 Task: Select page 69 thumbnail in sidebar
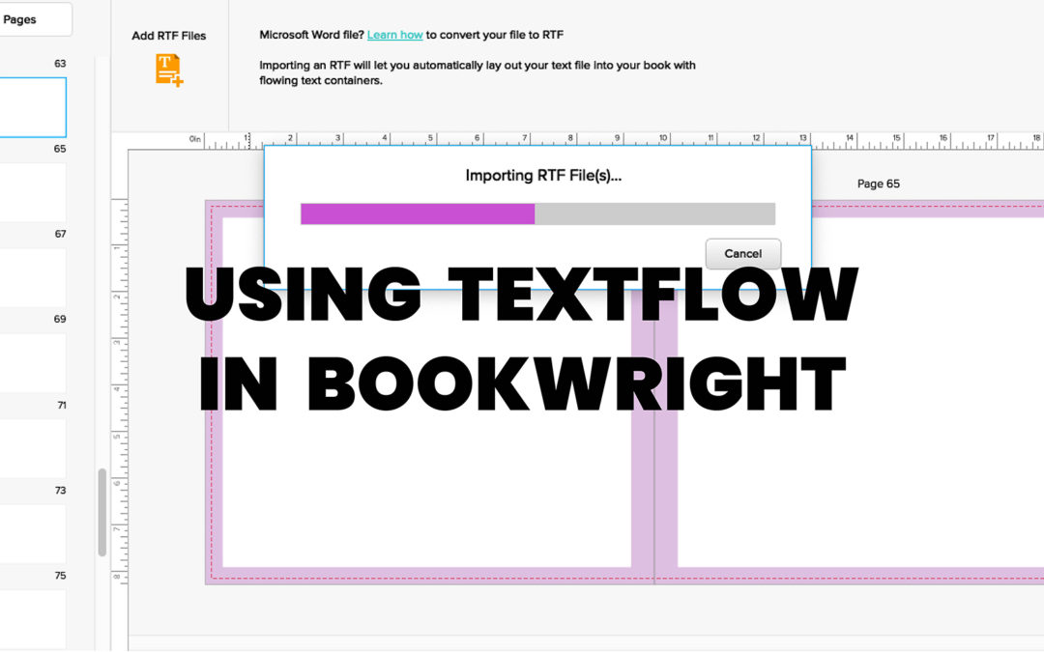[x=33, y=362]
